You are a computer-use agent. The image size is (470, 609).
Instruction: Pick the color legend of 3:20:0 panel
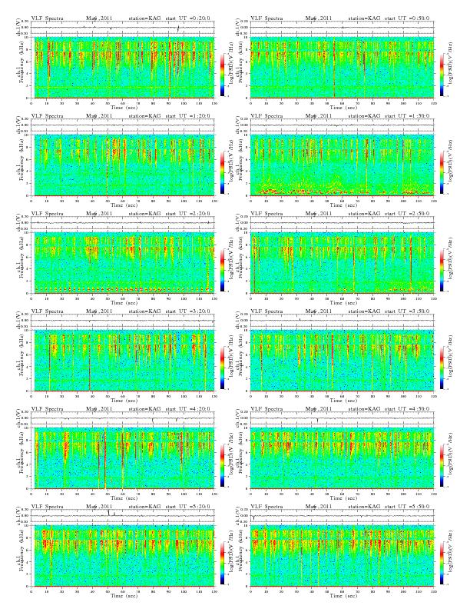[x=223, y=368]
